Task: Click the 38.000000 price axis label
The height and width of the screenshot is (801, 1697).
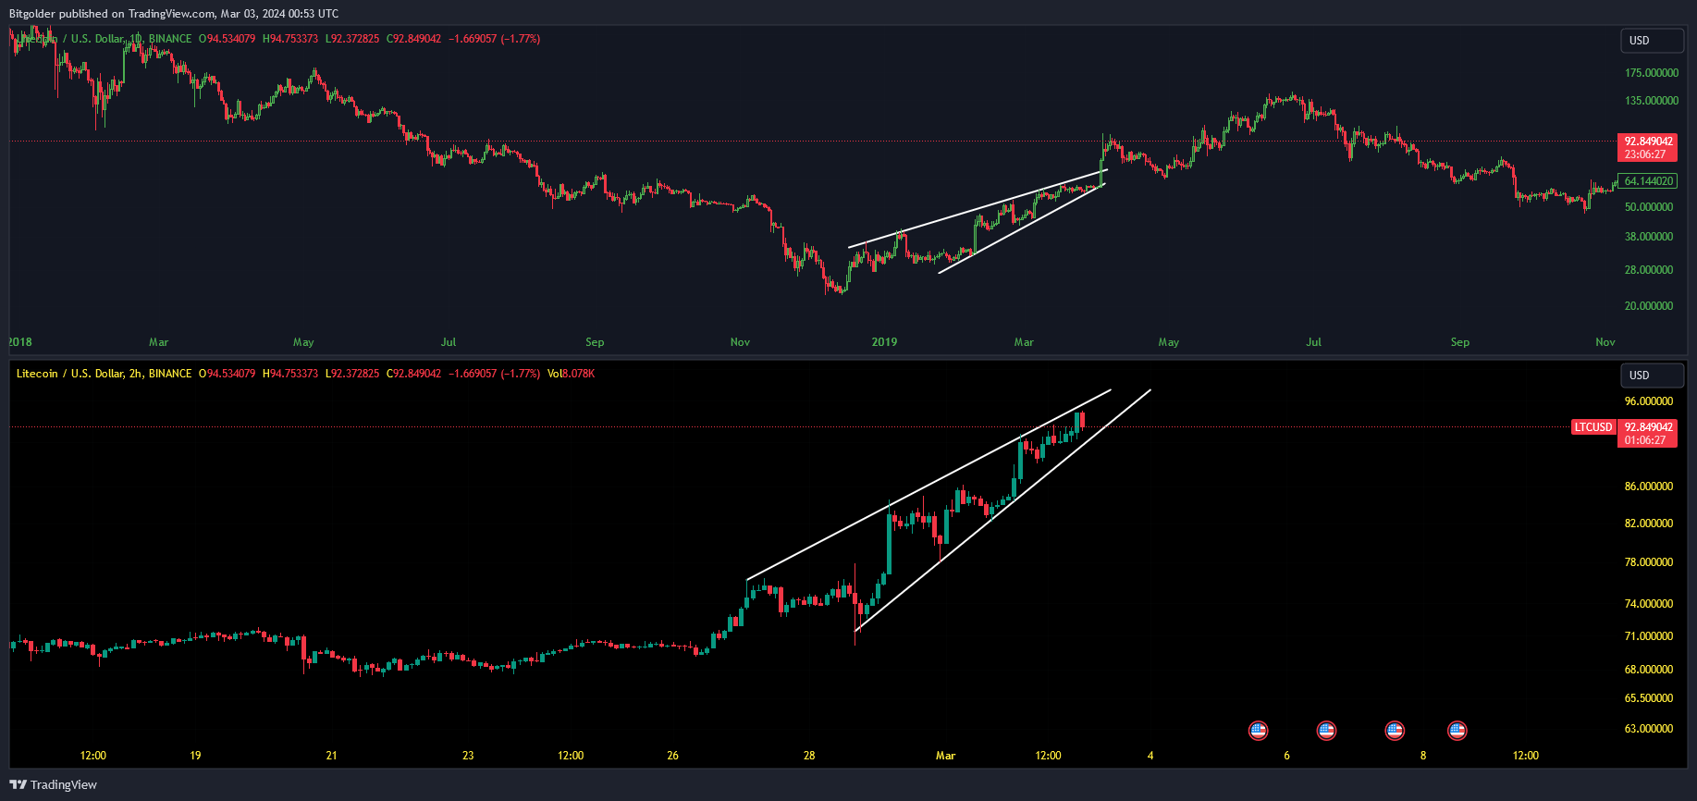Action: pos(1649,237)
